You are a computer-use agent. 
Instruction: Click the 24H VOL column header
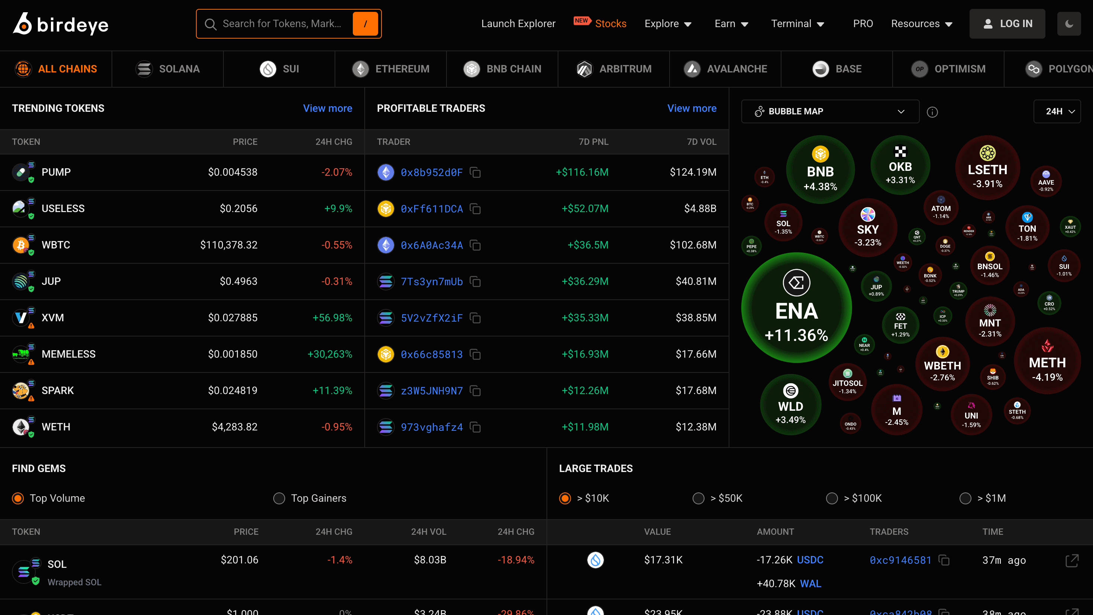[x=429, y=532]
